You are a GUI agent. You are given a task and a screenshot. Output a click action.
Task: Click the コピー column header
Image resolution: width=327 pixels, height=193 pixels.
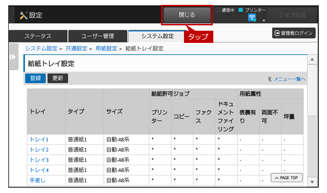182,116
